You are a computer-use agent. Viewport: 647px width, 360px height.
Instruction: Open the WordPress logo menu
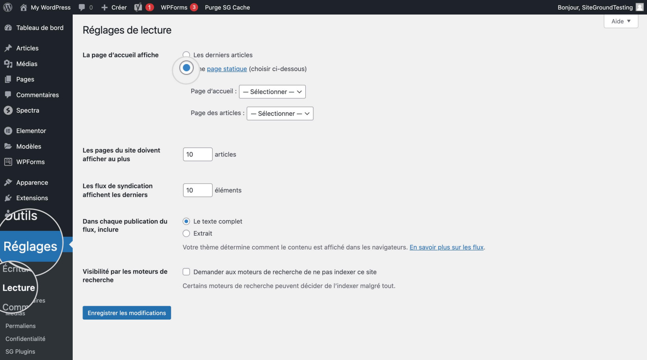(7, 7)
